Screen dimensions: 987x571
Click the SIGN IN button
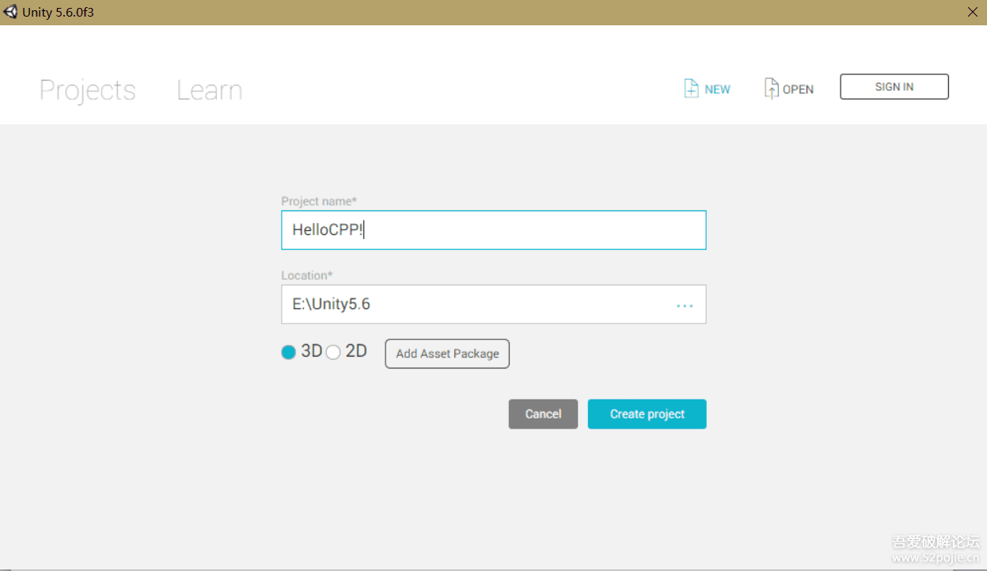click(894, 87)
